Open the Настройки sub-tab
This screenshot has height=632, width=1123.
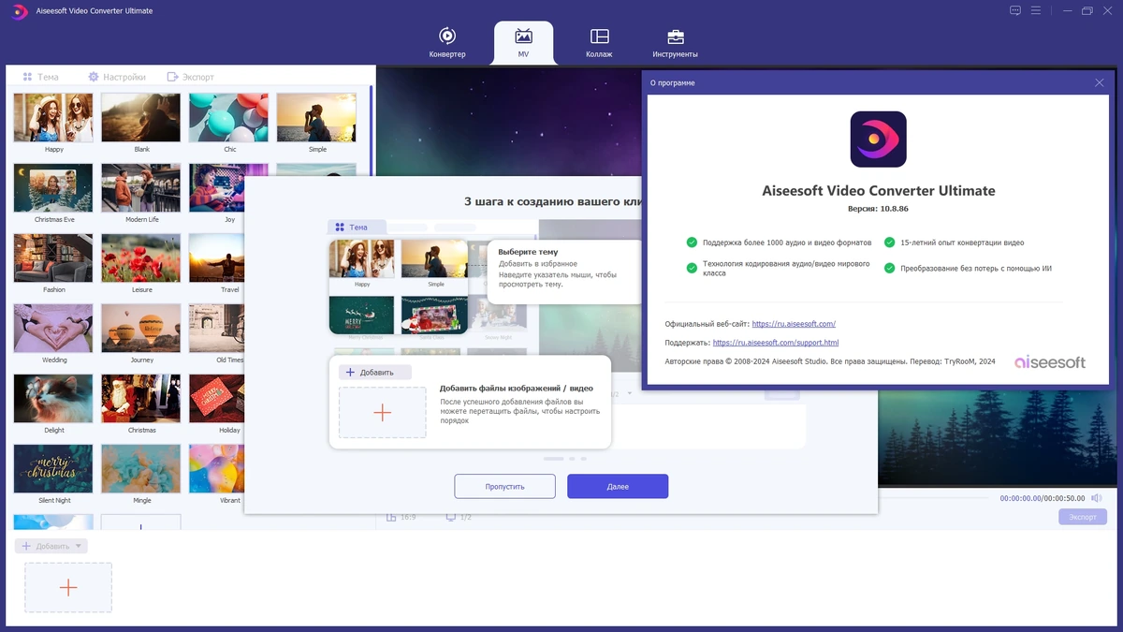(117, 77)
